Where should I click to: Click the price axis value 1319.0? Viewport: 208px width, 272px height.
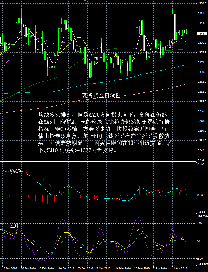click(202, 62)
